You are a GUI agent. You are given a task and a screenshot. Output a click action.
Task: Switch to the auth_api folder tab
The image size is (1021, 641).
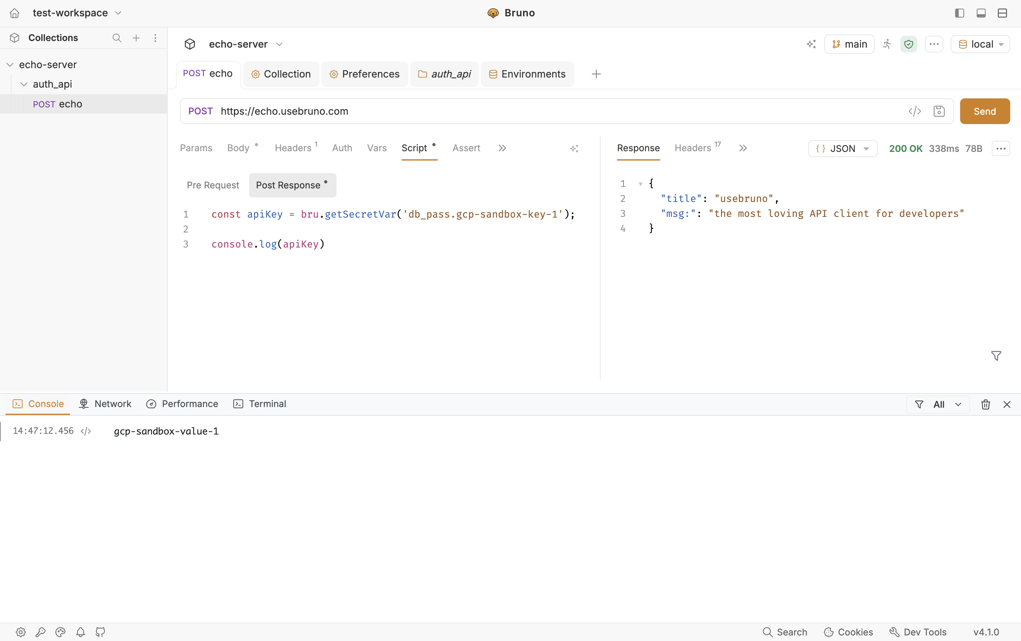(444, 74)
